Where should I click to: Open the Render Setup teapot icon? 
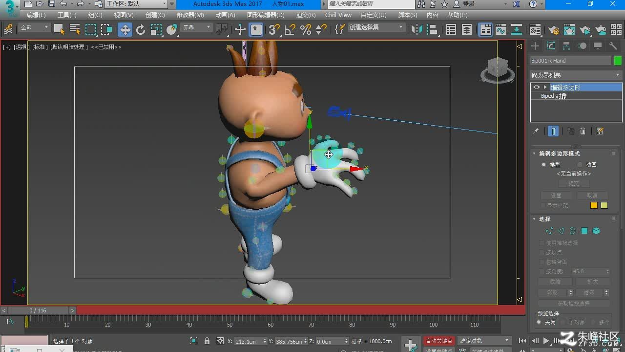click(554, 30)
